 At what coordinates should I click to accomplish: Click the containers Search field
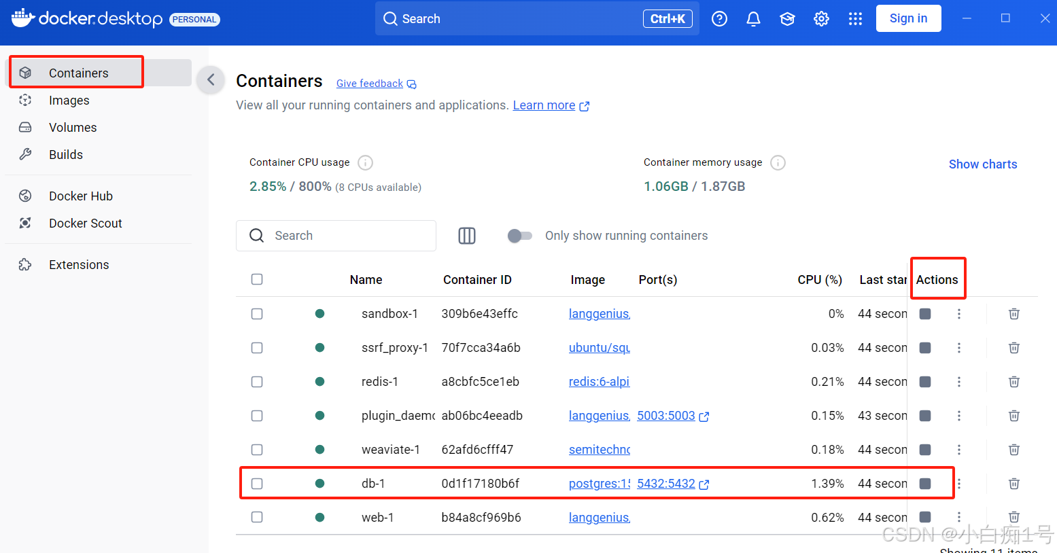336,236
